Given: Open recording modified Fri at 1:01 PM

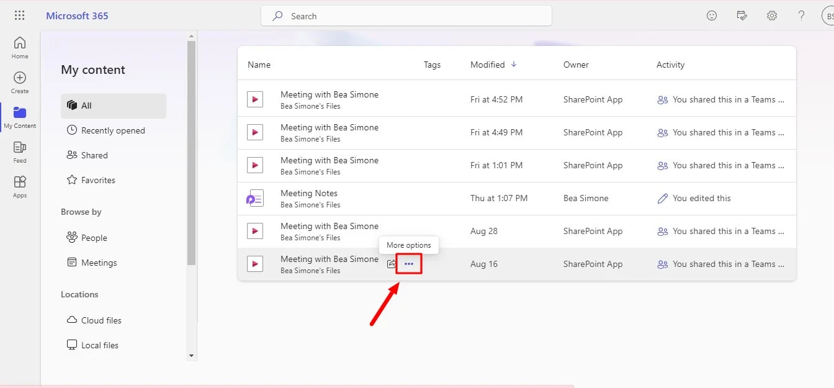Looking at the screenshot, I should point(330,160).
